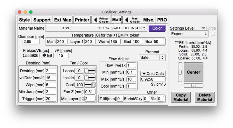Click the Inside fan value box
The height and width of the screenshot is (128, 233).
[x=79, y=78]
